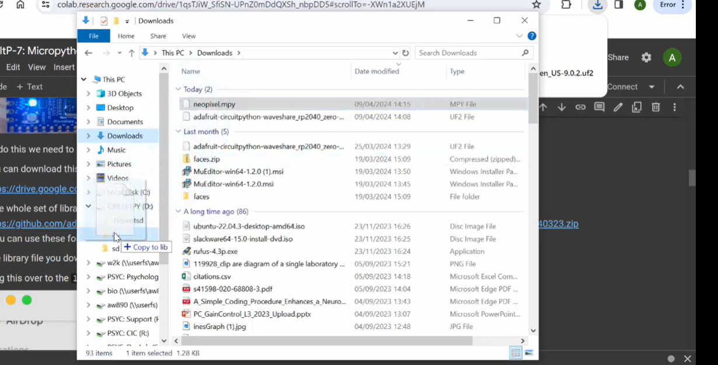Screen dimensions: 718x365
Task: Move the Colab cell down with the arrow icon
Action: point(562,107)
